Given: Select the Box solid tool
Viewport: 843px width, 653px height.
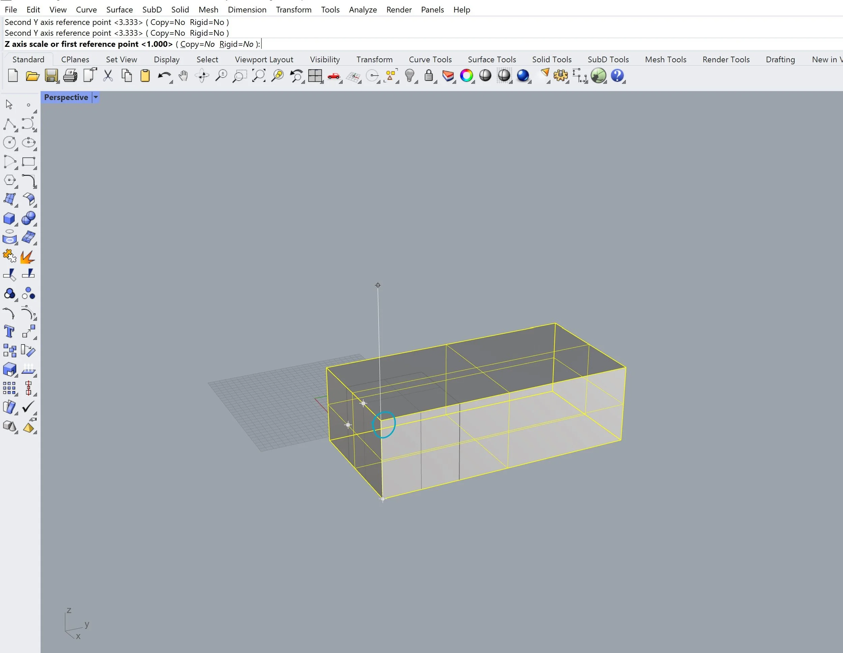Looking at the screenshot, I should [x=9, y=219].
